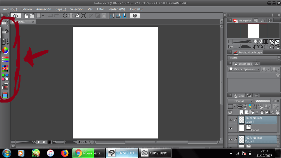Hide the Papel layer eye
The image size is (281, 158).
(x=231, y=128)
